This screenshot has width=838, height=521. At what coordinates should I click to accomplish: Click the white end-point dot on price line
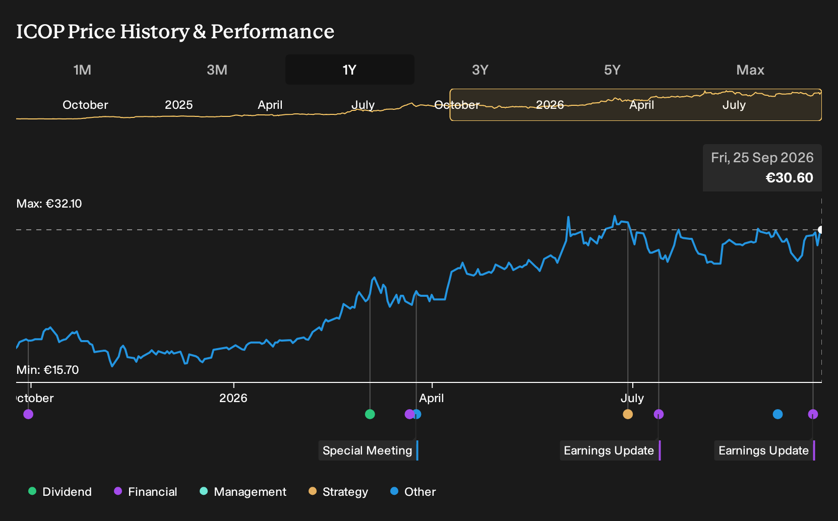point(820,230)
